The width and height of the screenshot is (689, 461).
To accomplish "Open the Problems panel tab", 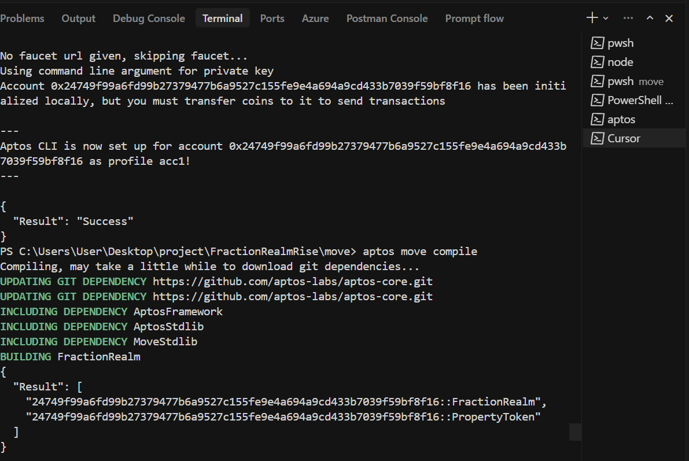I will click(x=22, y=19).
